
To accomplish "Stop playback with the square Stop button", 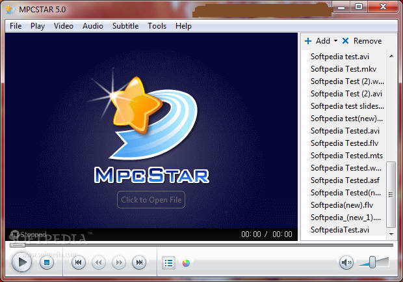I will pos(47,262).
